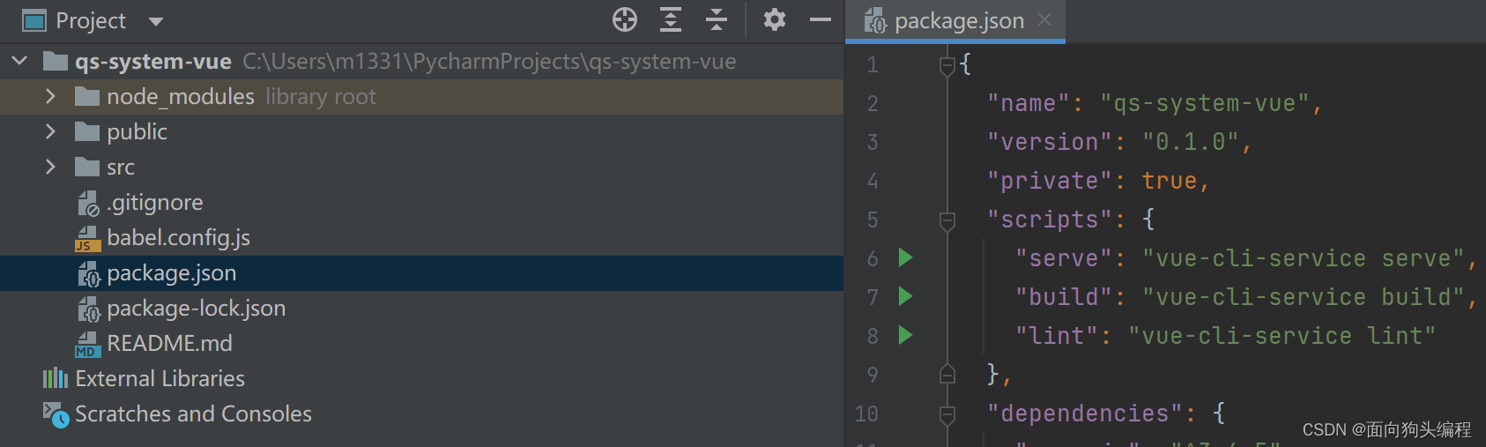Click the Collapse All icon in Project toolbar

coord(717,19)
